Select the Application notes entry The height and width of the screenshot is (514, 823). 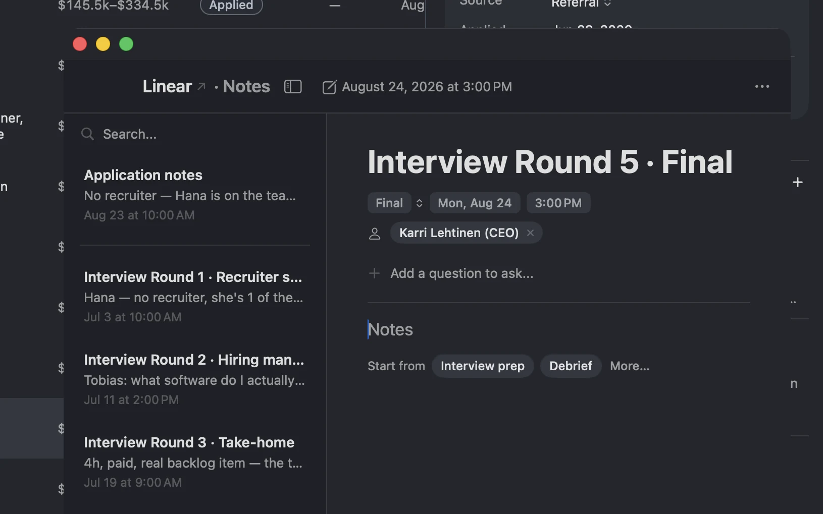click(195, 195)
